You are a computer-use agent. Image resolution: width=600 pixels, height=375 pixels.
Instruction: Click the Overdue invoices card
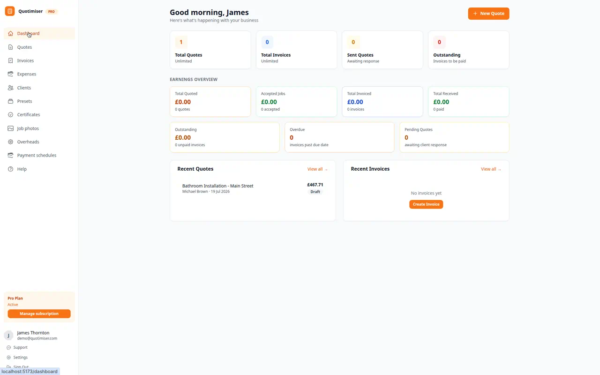(x=339, y=137)
